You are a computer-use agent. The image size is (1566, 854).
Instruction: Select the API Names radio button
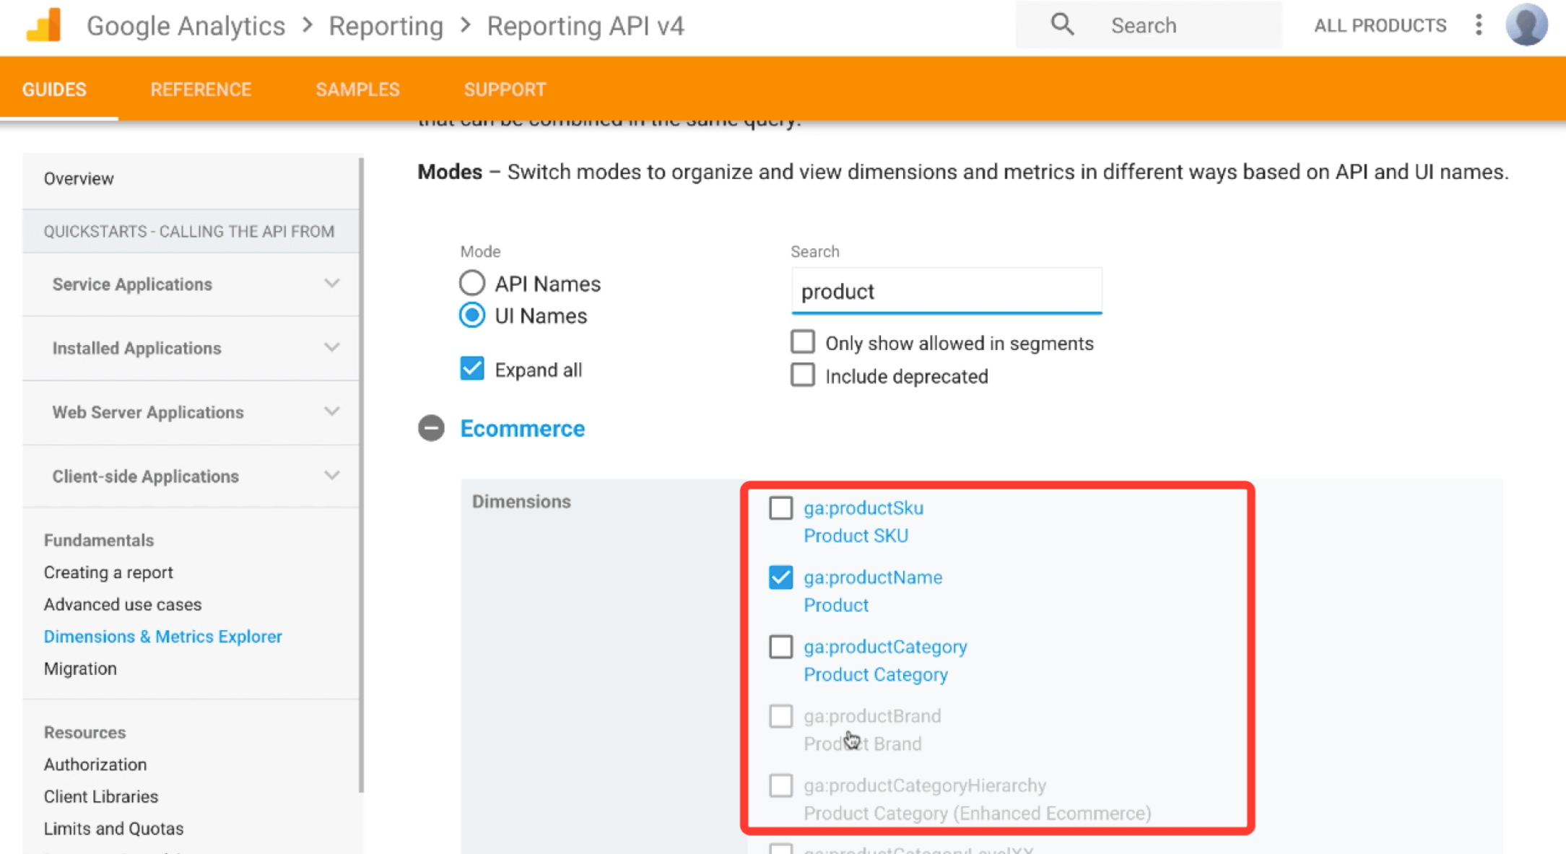click(472, 283)
